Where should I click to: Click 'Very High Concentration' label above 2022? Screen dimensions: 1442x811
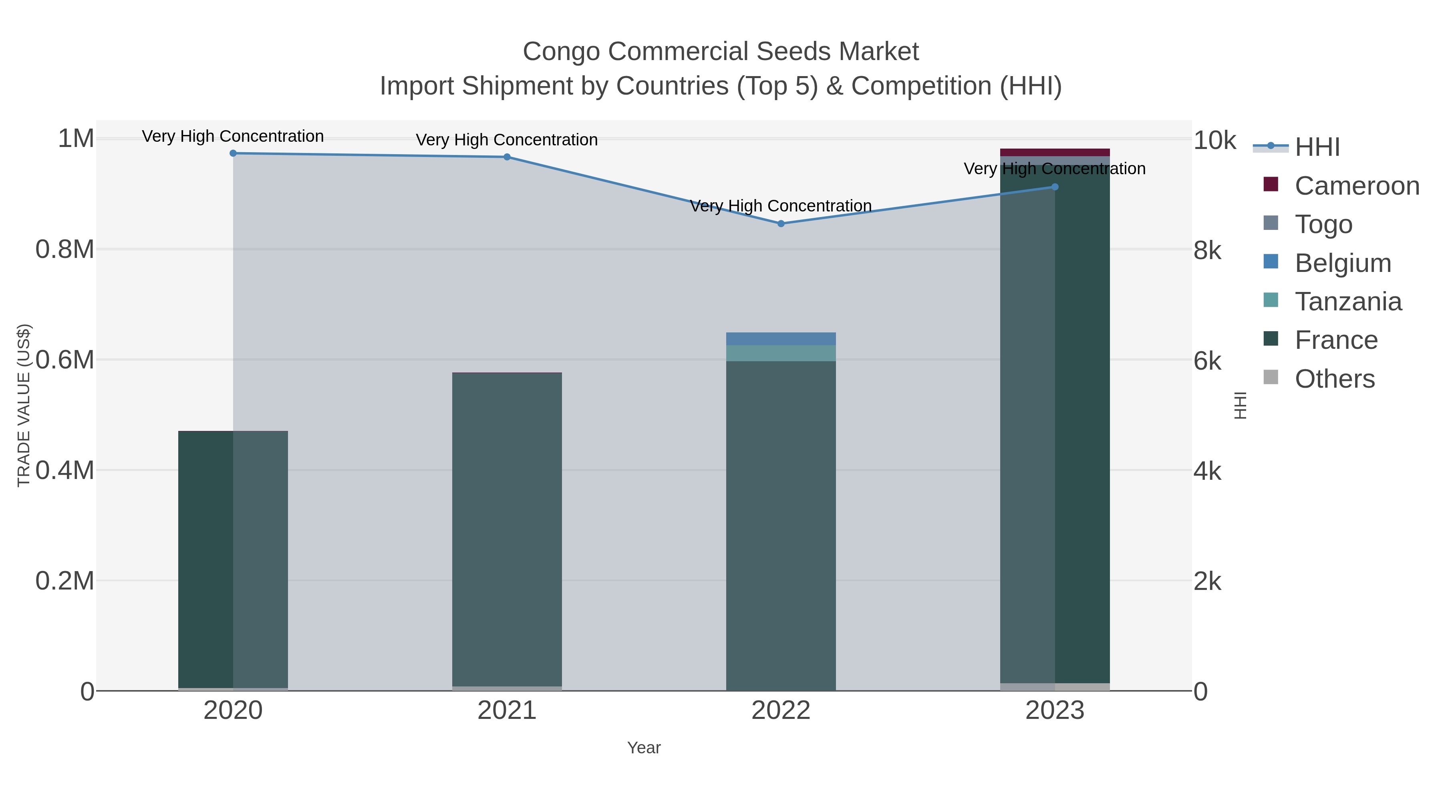pyautogui.click(x=781, y=206)
